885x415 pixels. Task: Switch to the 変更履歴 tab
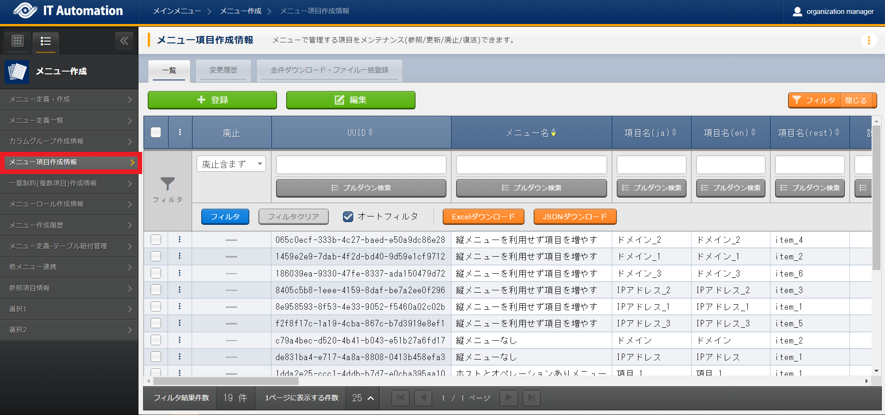(x=223, y=70)
